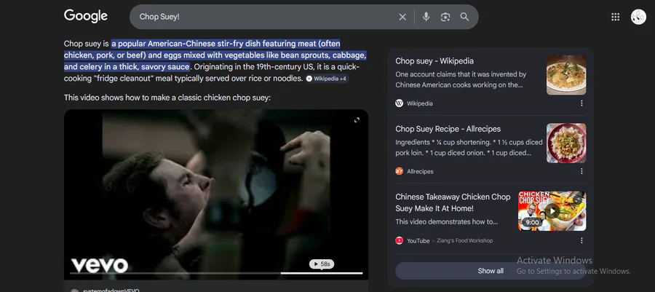Open more options for the Allrecipes result
The image size is (655, 292).
(581, 171)
